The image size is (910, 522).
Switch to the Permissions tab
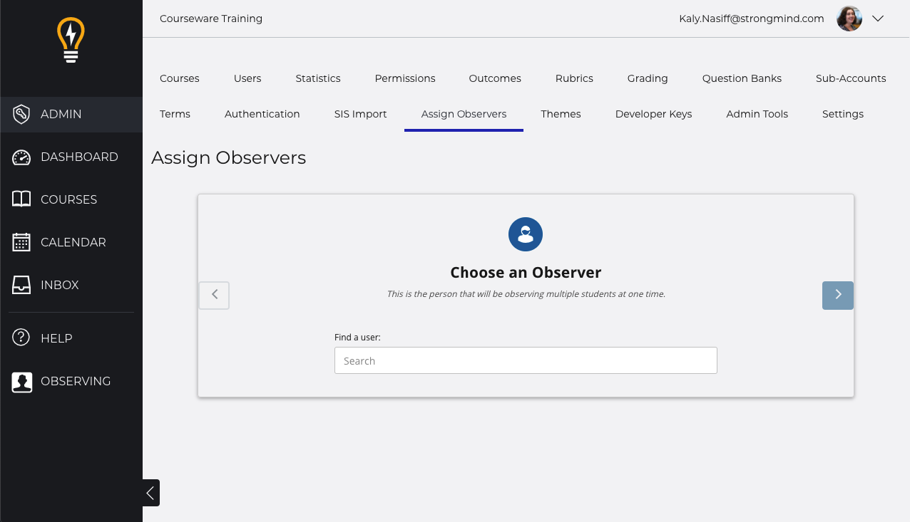(404, 78)
